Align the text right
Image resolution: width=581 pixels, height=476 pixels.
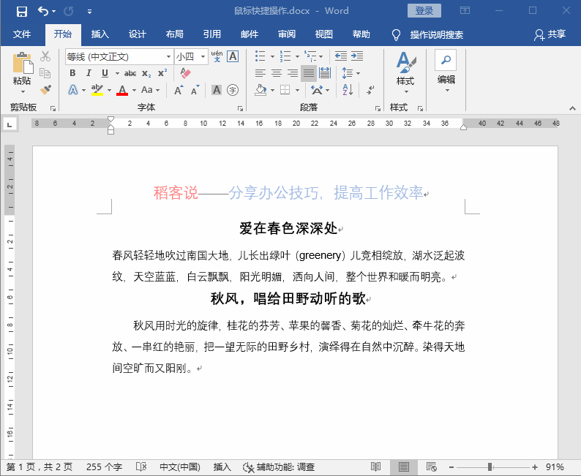click(x=293, y=73)
